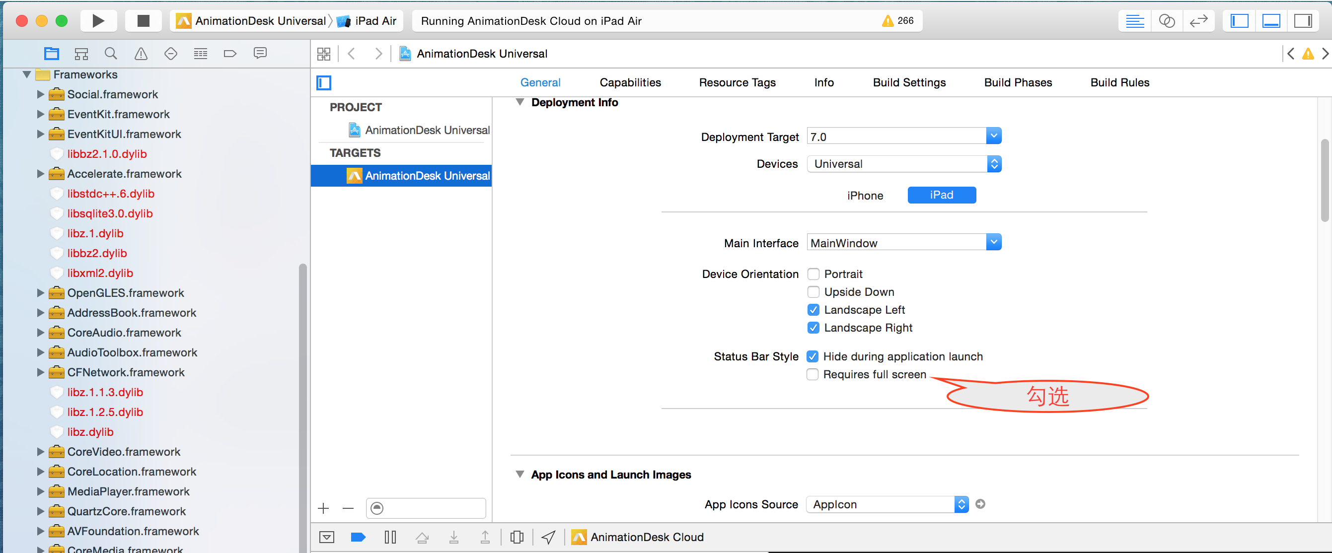The height and width of the screenshot is (553, 1332).
Task: Select the iPhone segment
Action: pyautogui.click(x=865, y=196)
